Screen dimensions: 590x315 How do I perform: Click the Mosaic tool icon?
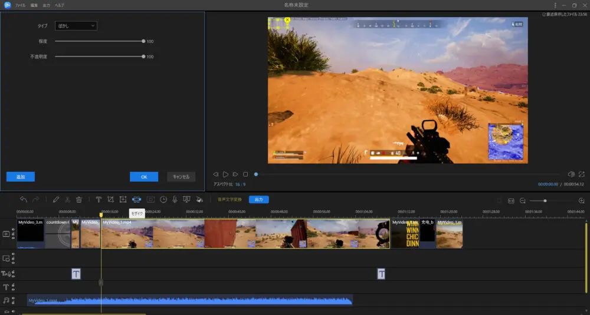tap(137, 200)
